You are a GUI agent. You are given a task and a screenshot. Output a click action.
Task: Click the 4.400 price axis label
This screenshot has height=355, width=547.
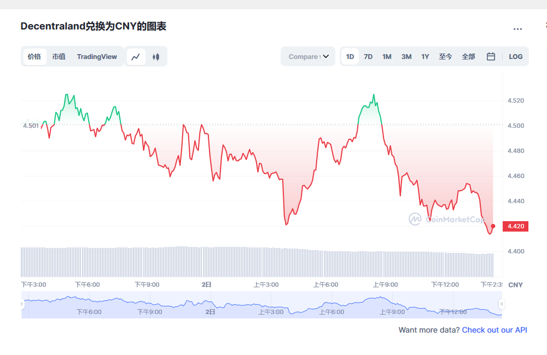[x=516, y=251]
